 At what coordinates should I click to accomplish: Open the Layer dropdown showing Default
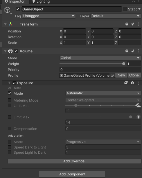(x=116, y=16)
